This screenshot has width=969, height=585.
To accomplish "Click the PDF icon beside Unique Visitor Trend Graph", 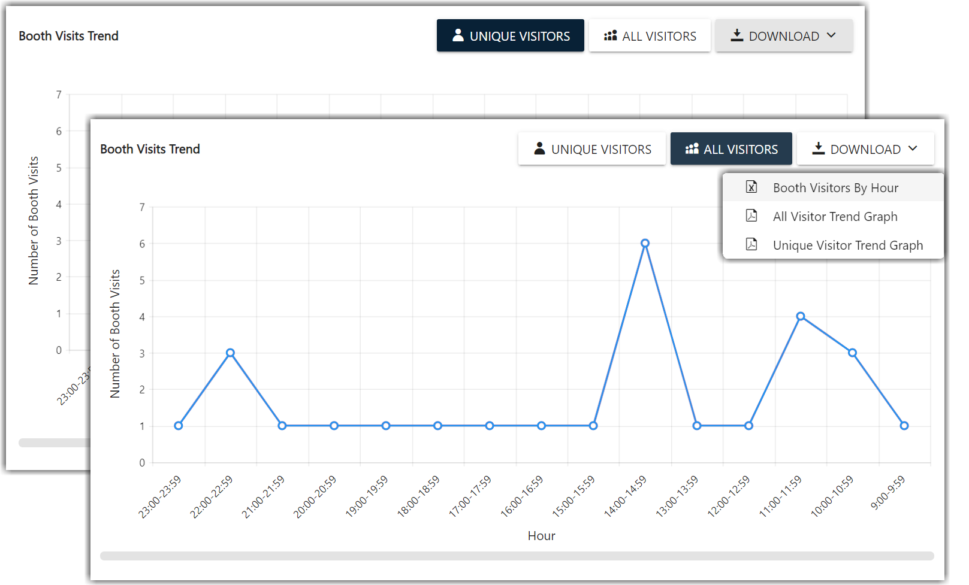I will tap(751, 244).
